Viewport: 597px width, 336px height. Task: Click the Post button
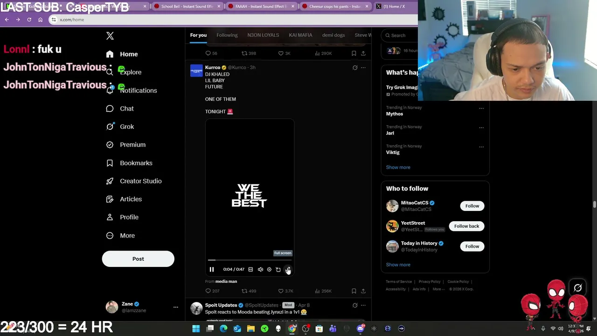click(x=138, y=259)
